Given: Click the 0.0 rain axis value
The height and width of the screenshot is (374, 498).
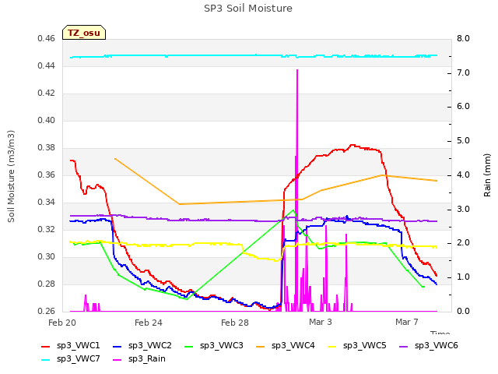Looking at the screenshot, I should pos(464,312).
